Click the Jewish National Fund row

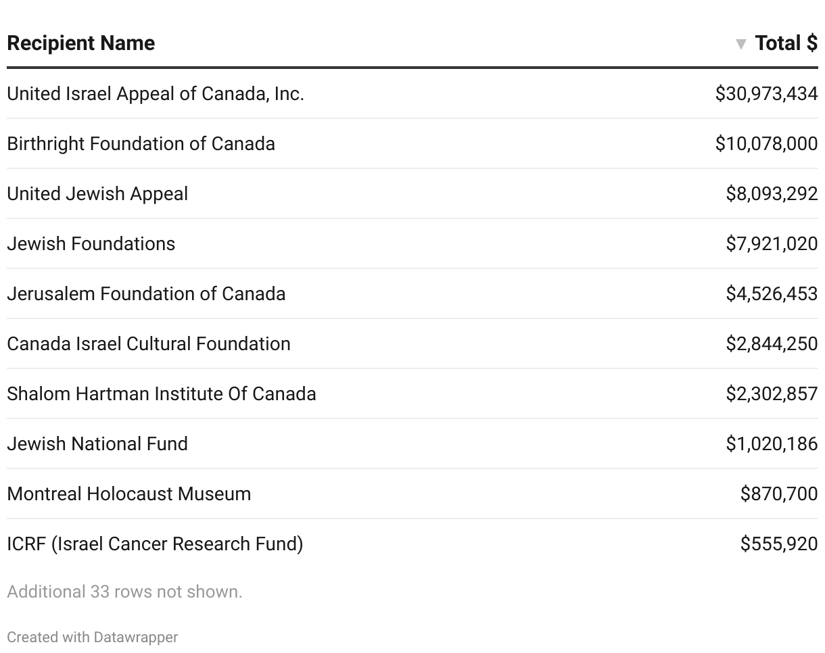97,443
